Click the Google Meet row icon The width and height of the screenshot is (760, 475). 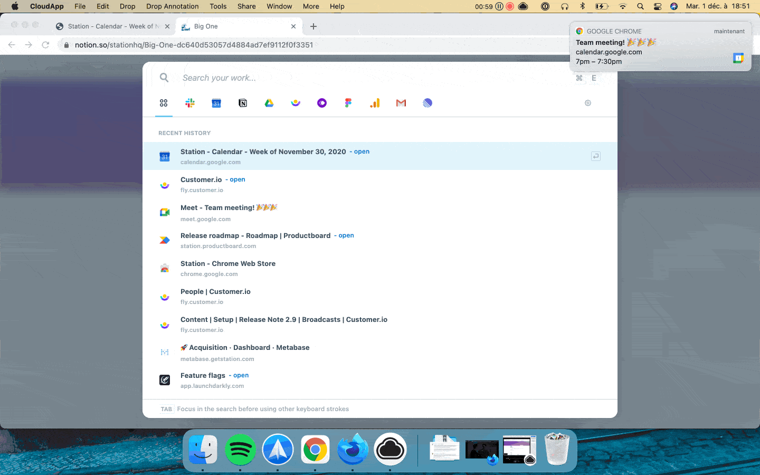pos(165,212)
